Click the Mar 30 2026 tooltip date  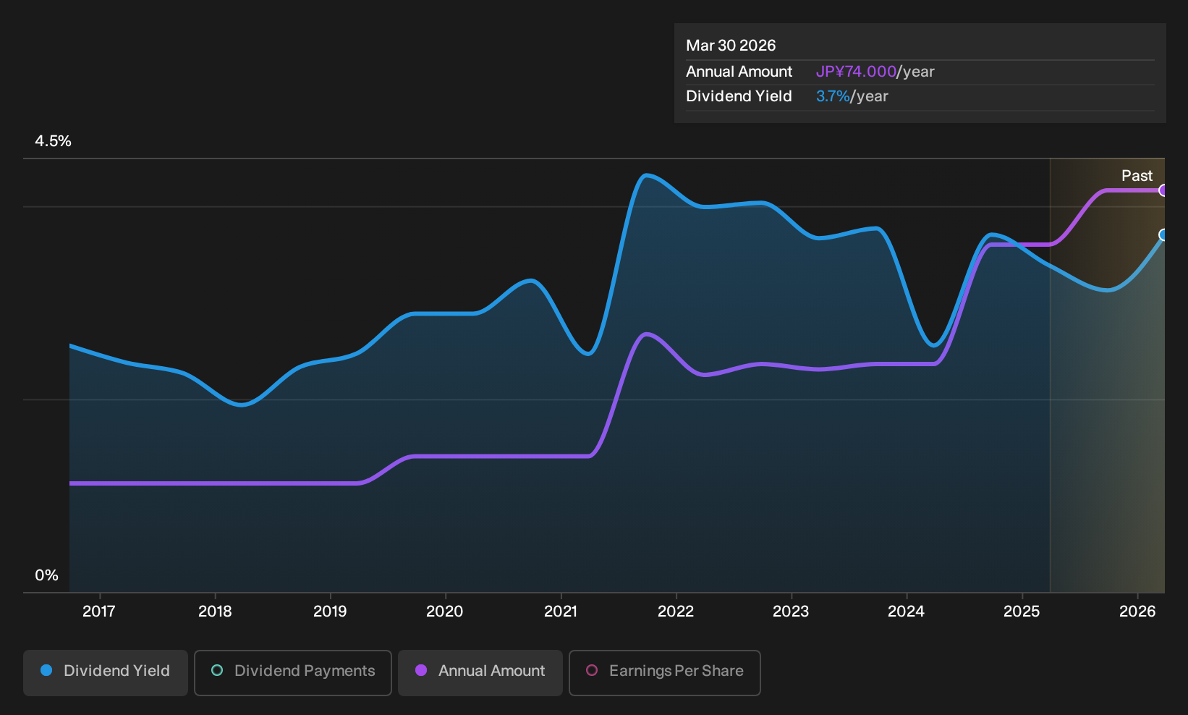(731, 46)
